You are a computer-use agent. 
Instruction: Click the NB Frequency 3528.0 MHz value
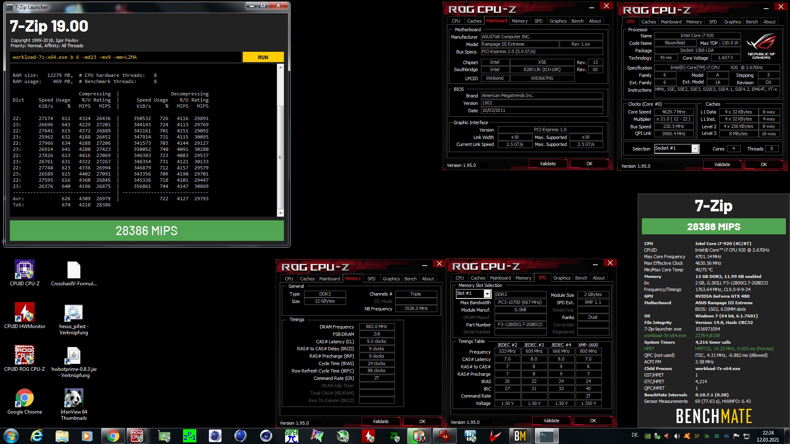coord(416,308)
